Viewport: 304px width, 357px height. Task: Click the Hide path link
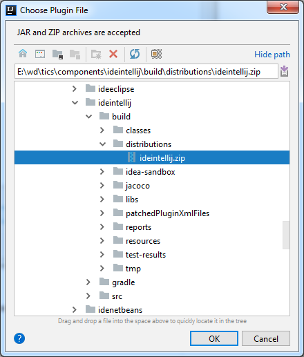pyautogui.click(x=272, y=55)
